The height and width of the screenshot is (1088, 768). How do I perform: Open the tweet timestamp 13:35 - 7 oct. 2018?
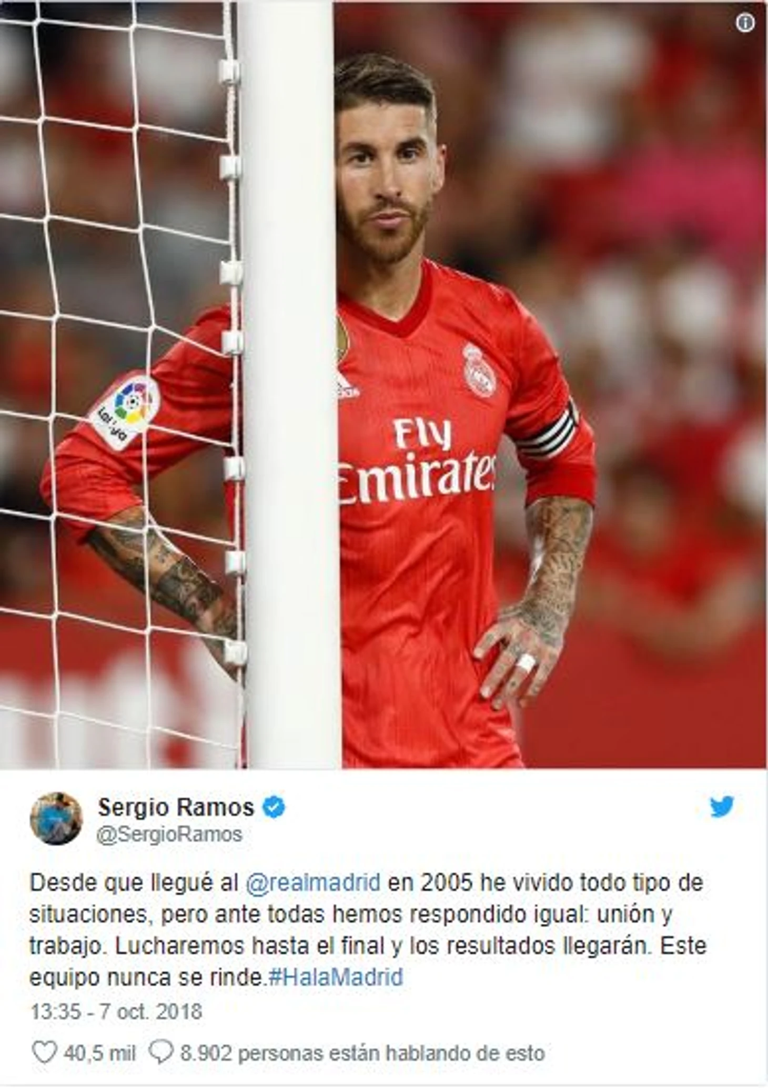click(x=116, y=1012)
